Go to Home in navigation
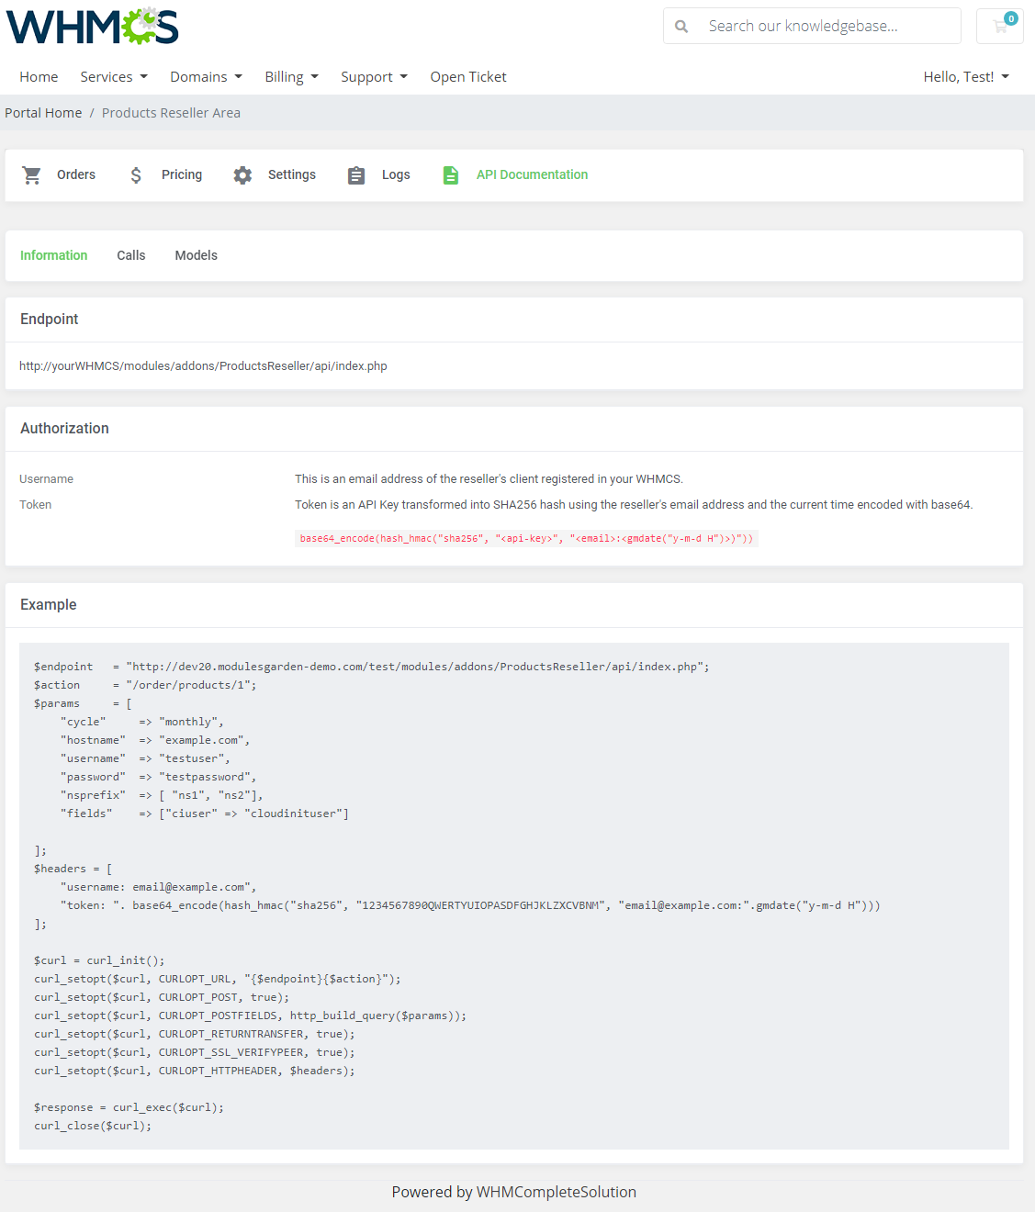 point(39,77)
